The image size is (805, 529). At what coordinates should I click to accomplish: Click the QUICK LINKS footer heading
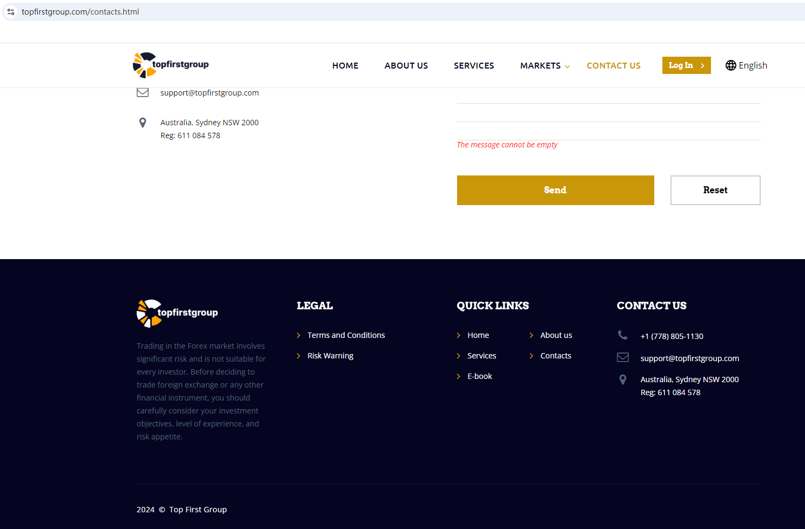(x=493, y=306)
